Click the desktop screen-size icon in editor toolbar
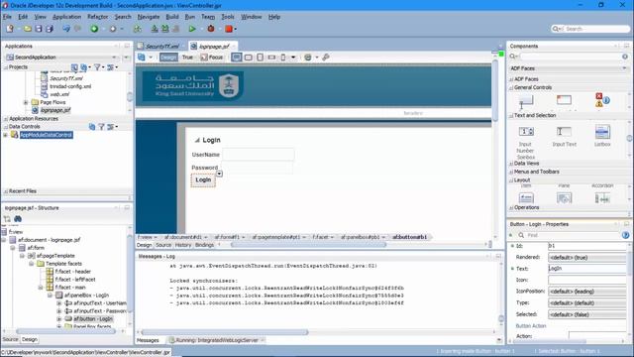 (237, 58)
